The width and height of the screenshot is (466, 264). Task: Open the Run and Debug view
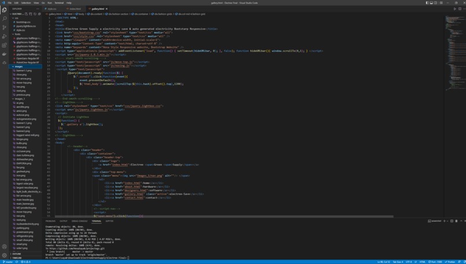[x=4, y=36]
